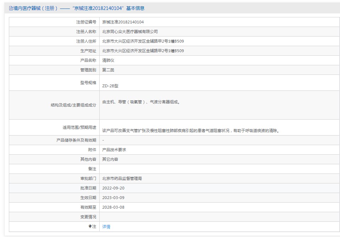
Task: Select the registrant name 北京同心众大医疗器械有限公司
Action: 130,32
